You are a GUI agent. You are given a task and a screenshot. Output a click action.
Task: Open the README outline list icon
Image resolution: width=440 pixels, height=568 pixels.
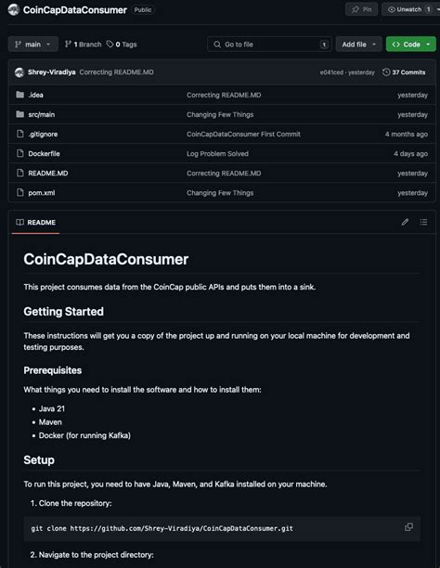pos(423,222)
